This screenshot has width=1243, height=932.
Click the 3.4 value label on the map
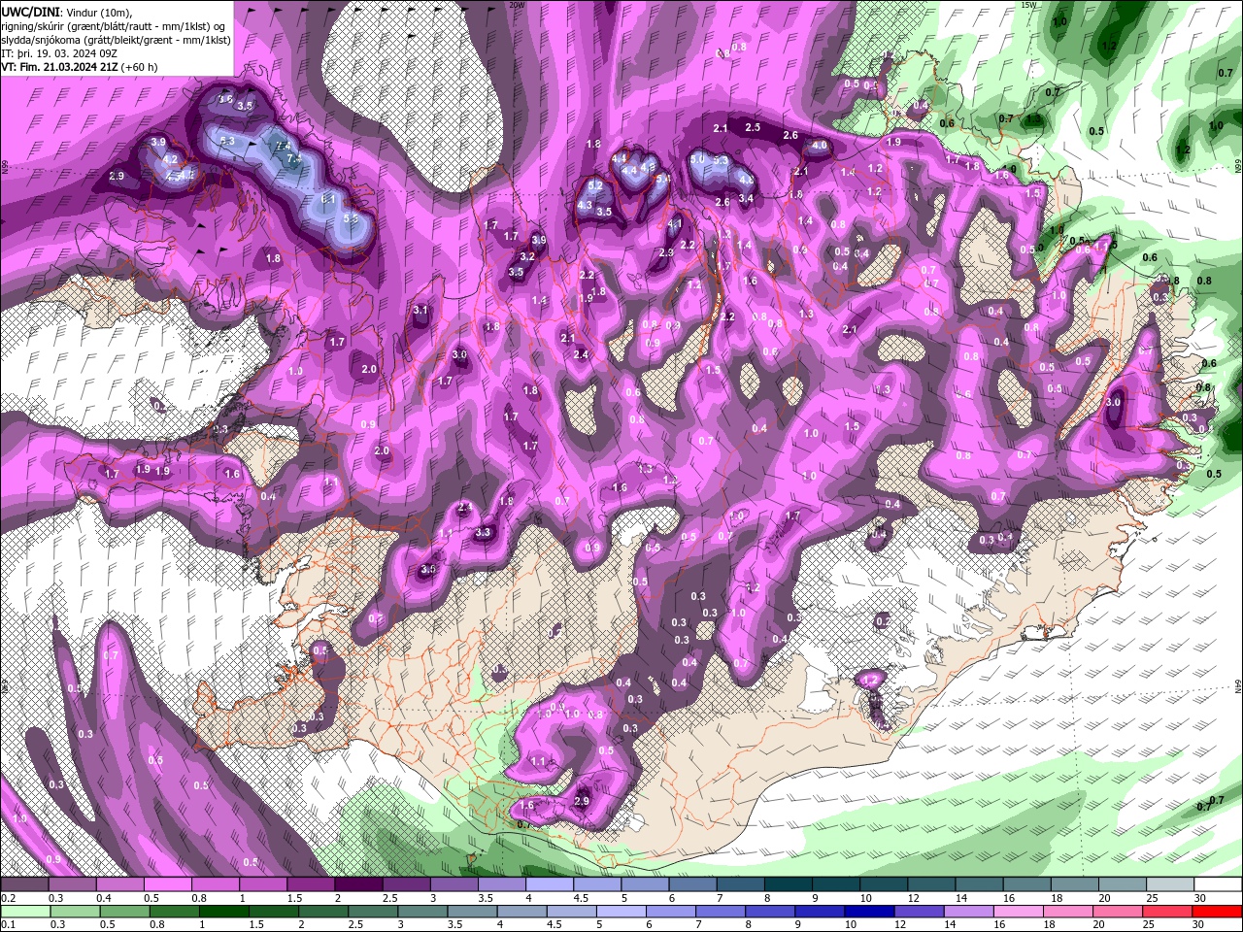point(746,199)
